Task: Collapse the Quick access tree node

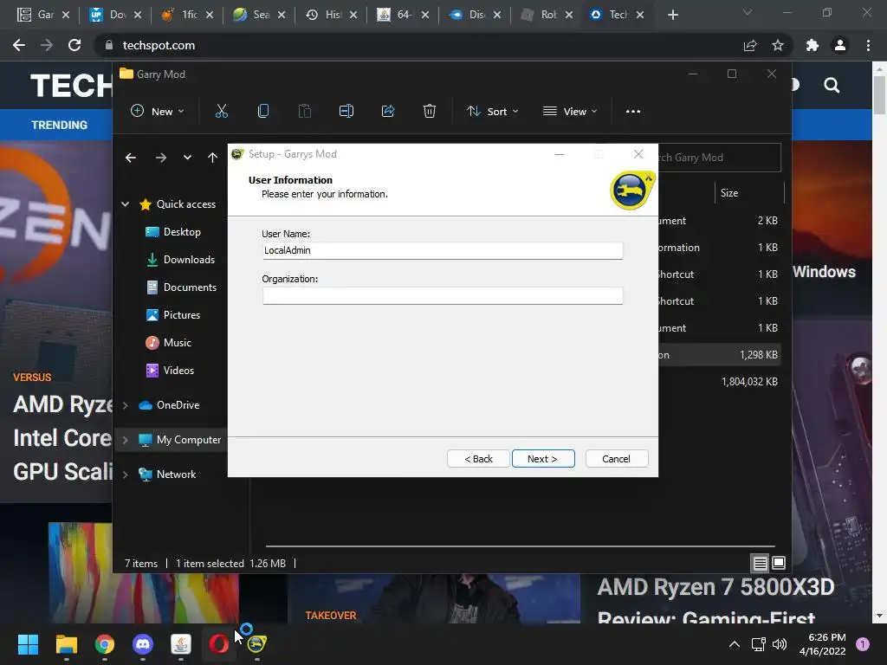Action: (125, 204)
